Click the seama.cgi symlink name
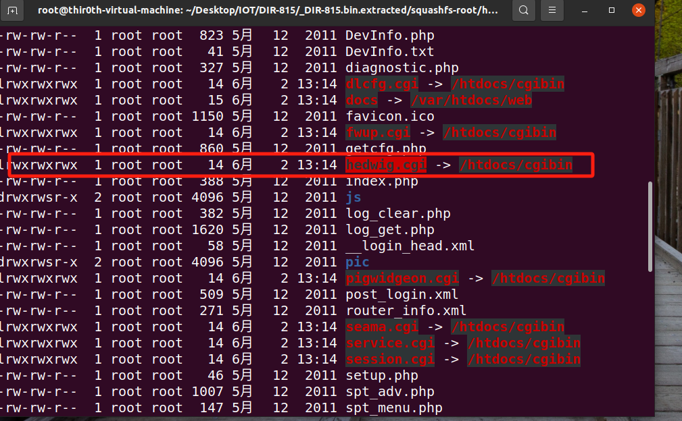This screenshot has width=682, height=421. [x=382, y=327]
